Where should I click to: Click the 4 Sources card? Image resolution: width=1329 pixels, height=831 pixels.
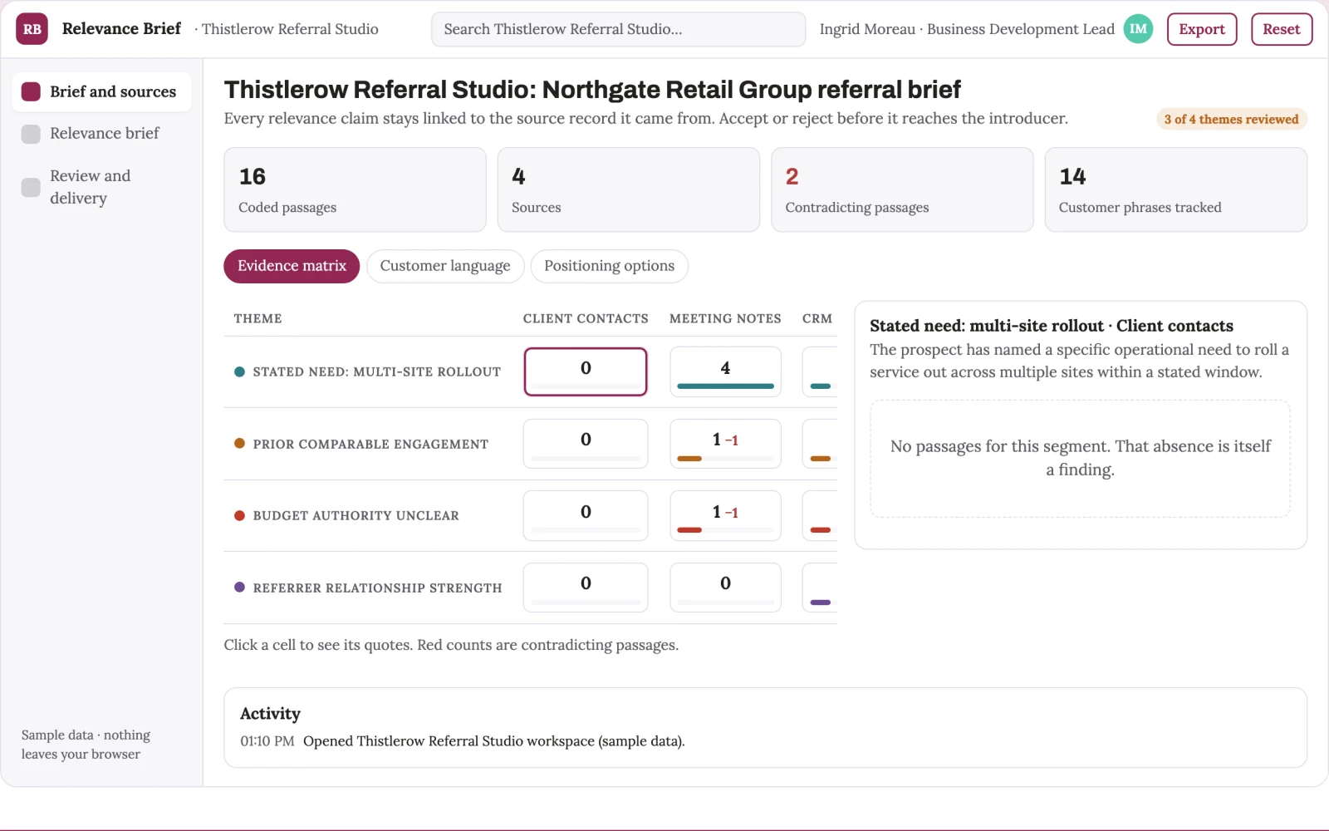629,189
